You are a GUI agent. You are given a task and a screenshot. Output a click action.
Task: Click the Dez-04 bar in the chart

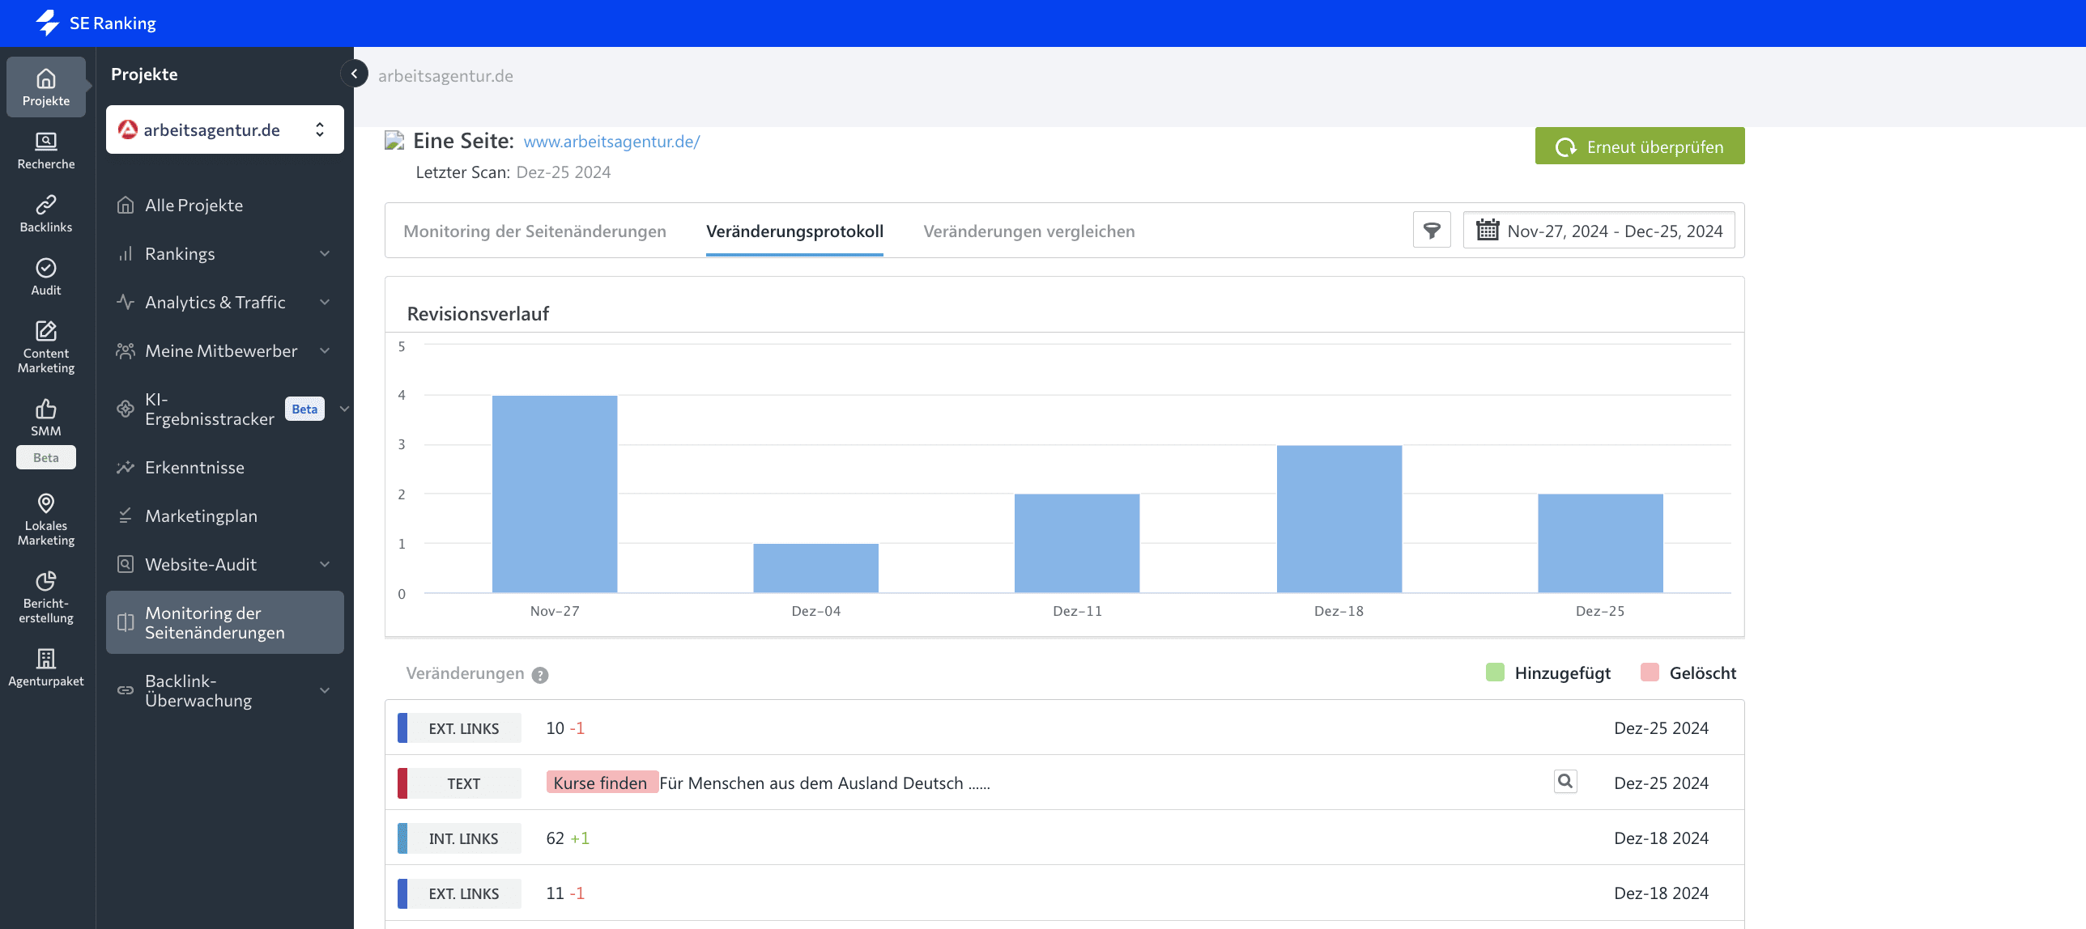(x=815, y=568)
